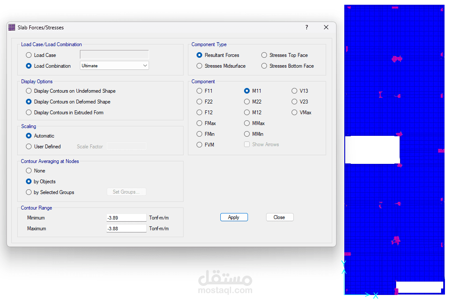Select Stresses Bottom Face component type

264,66
